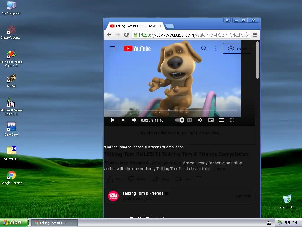This screenshot has height=227, width=302.
Task: Share the video
Action: (x=155, y=179)
